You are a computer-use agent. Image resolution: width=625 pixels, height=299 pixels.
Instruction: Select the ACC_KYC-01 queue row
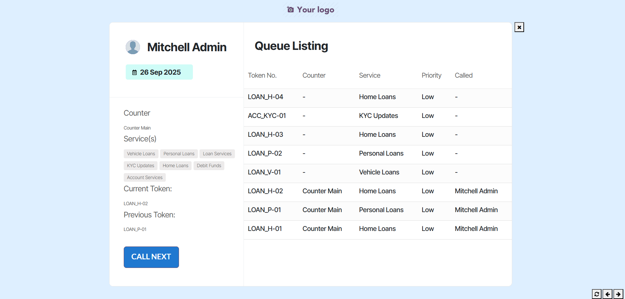pyautogui.click(x=267, y=116)
